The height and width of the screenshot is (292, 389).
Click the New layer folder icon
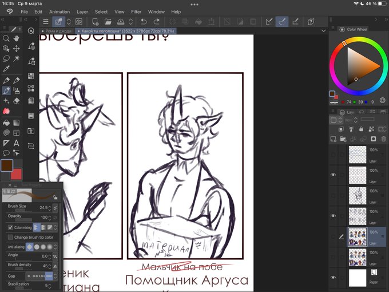(343, 139)
